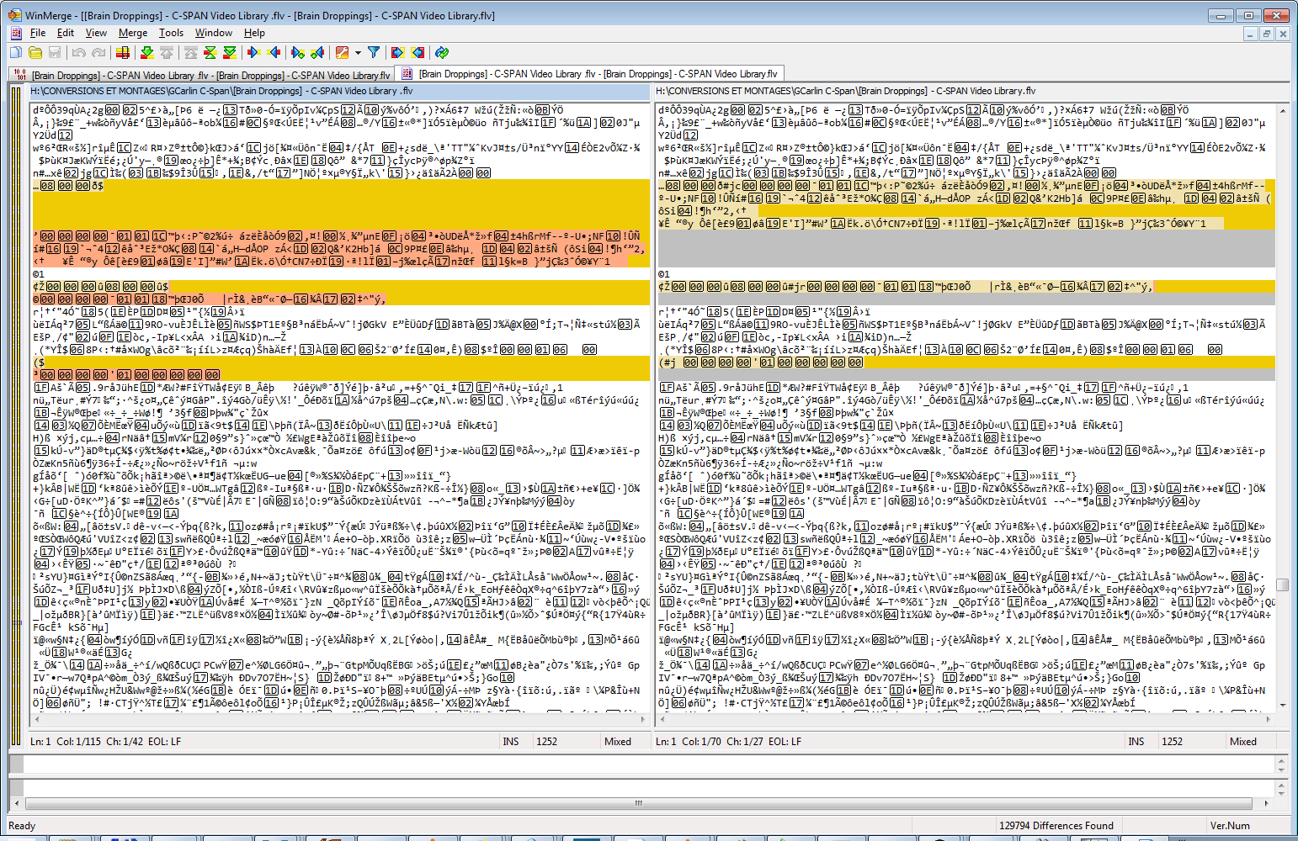Open the Options wrench icon
Viewport: 1298px width, 841px height.
[342, 53]
